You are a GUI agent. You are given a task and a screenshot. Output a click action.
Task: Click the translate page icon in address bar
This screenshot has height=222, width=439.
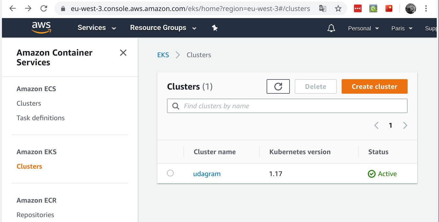323,9
